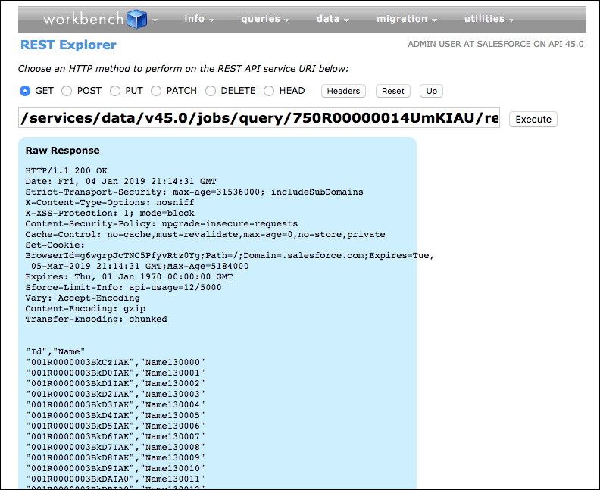This screenshot has width=600, height=490.
Task: Select the GET HTTP method
Action: 25,91
